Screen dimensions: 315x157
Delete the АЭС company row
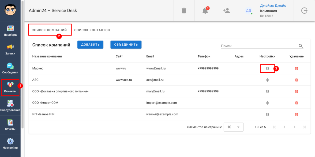pyautogui.click(x=297, y=80)
